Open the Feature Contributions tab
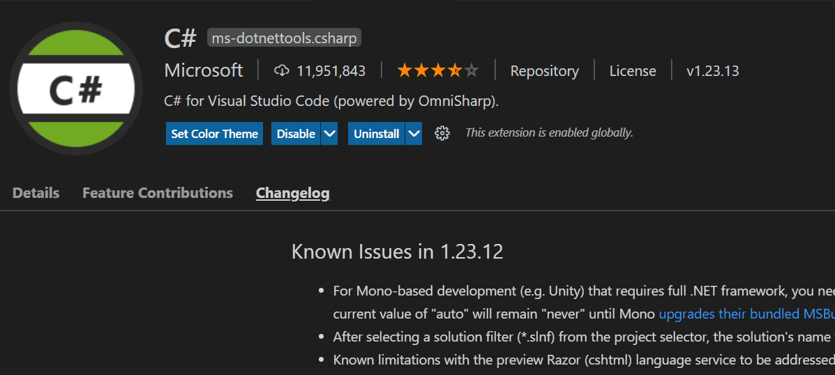 pyautogui.click(x=158, y=193)
